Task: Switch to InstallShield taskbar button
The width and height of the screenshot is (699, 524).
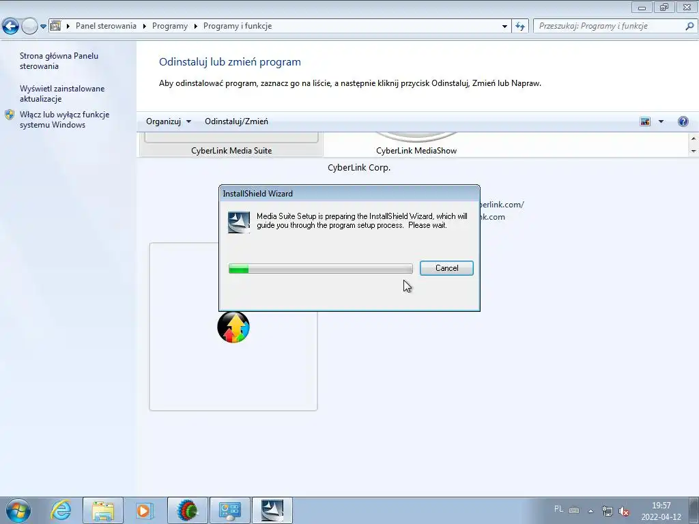Action: tap(272, 510)
